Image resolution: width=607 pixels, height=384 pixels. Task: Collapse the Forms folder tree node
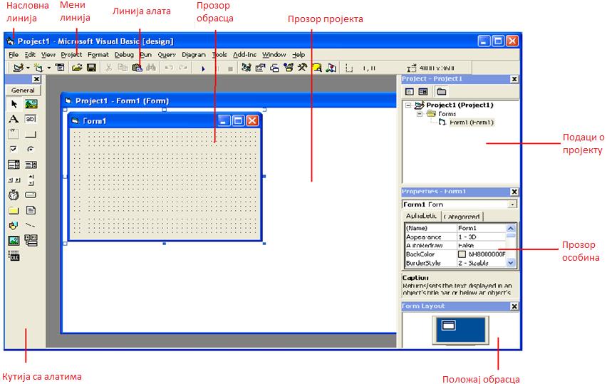(x=419, y=114)
